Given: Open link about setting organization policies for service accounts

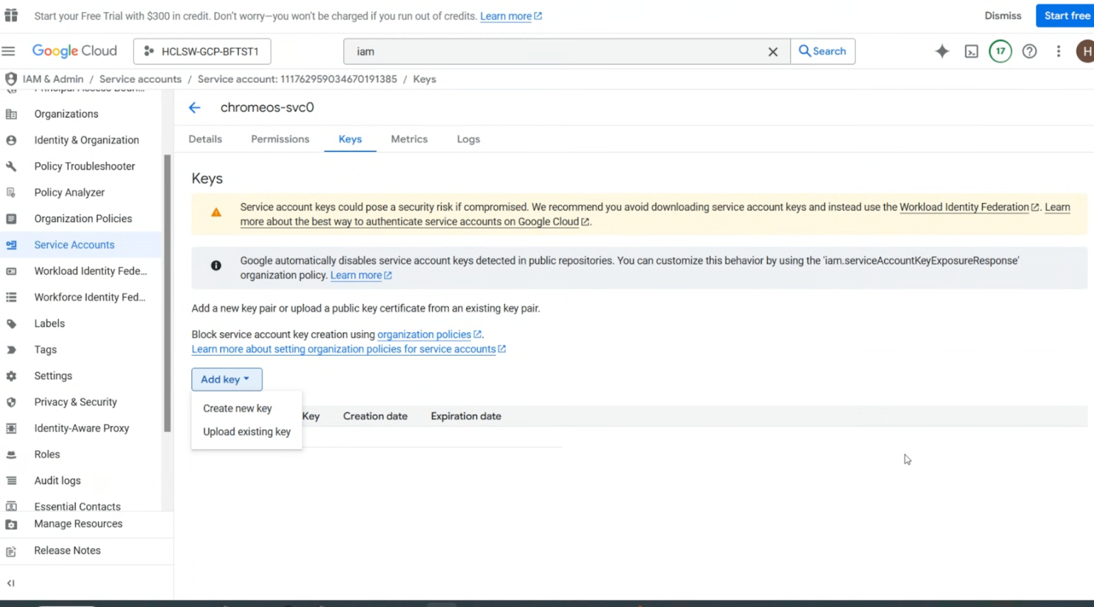Looking at the screenshot, I should [349, 349].
